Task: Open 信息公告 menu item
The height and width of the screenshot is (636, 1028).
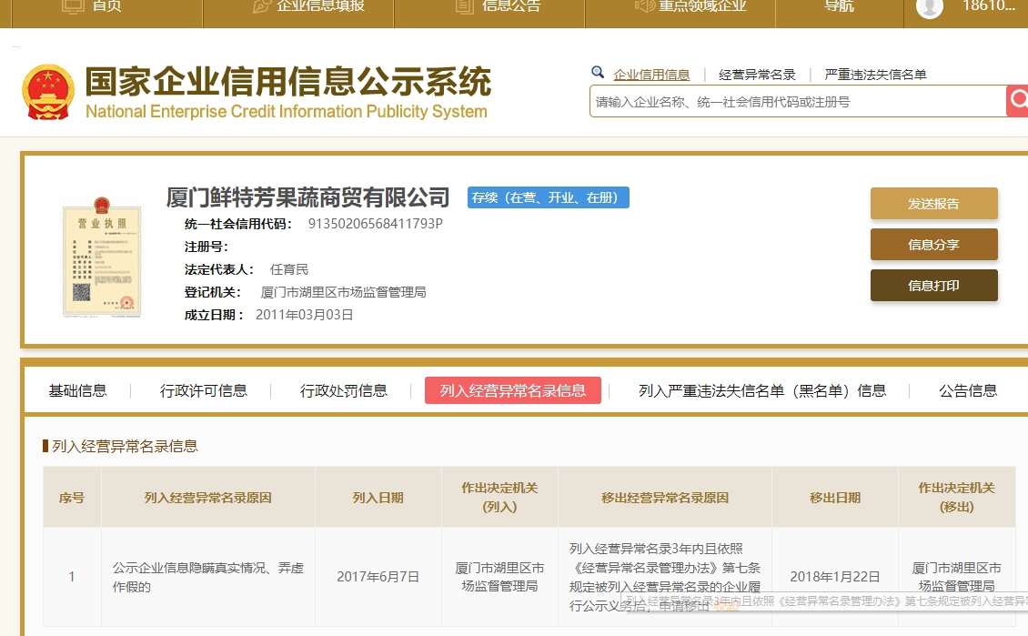Action: click(499, 5)
